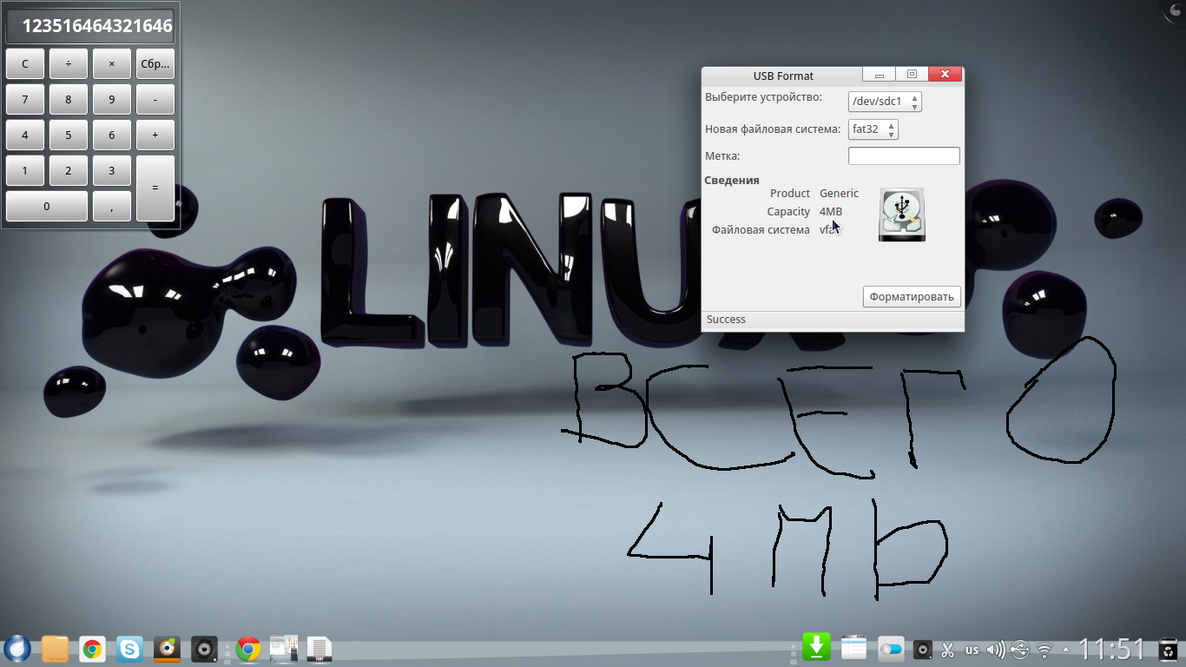Focus the Метка label input field
1186x667 pixels.
(904, 156)
